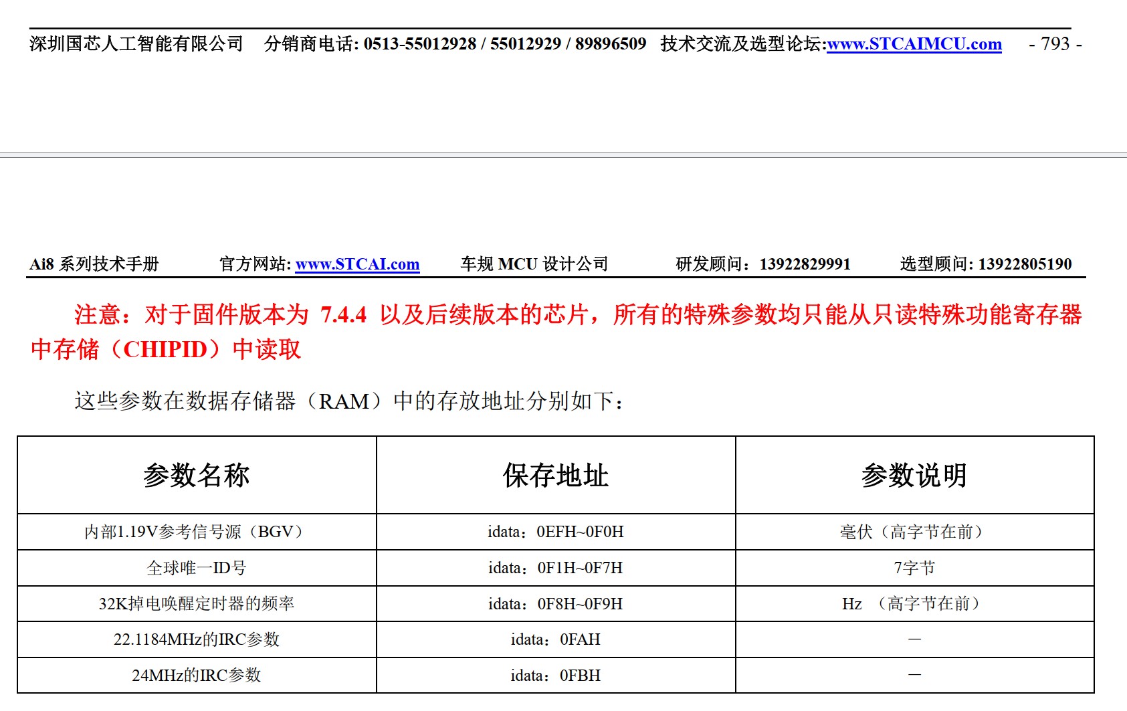Click the red note mentioning firmware 7.4.4
Viewport: 1127px width, 711px height.
click(578, 314)
